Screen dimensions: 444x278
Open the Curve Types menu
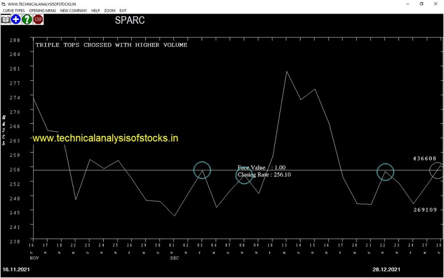click(x=14, y=10)
